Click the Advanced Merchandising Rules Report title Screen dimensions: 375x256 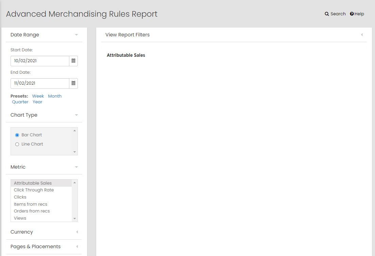pyautogui.click(x=82, y=14)
